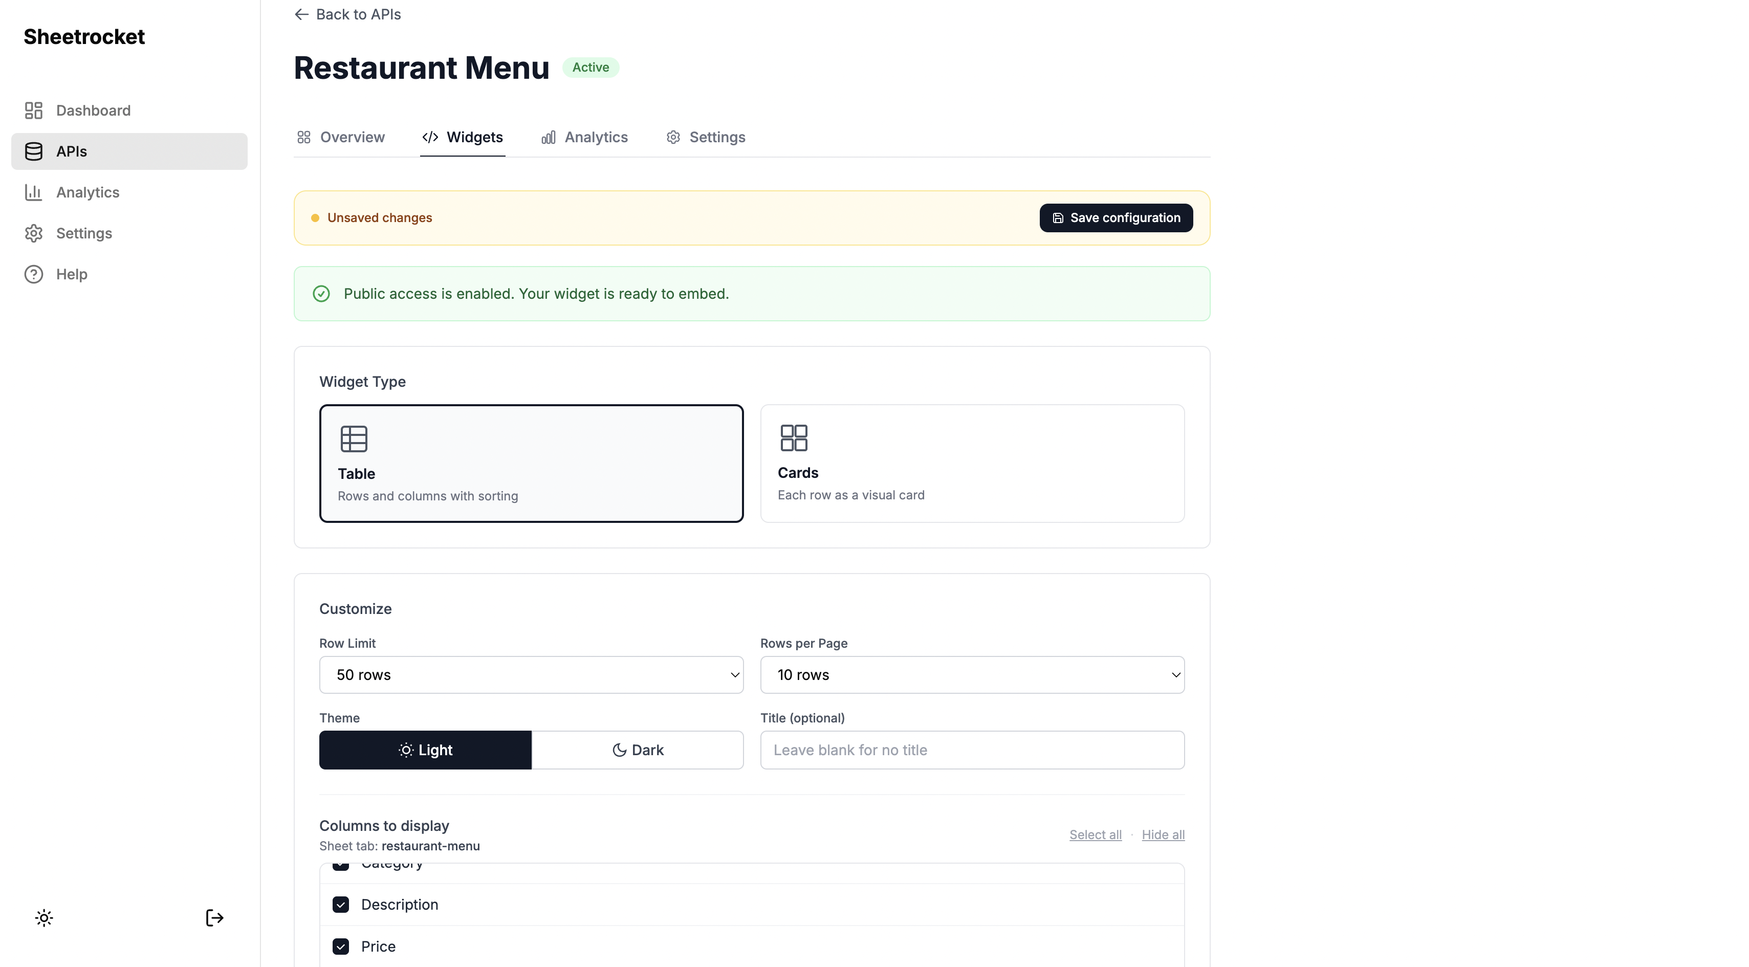Click the Dashboard grid icon in sidebar

coord(33,110)
